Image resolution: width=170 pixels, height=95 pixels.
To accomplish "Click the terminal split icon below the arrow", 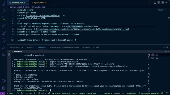I will click(x=9, y=55).
